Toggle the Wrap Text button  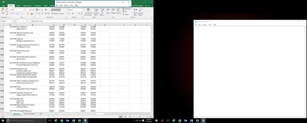click(56, 10)
